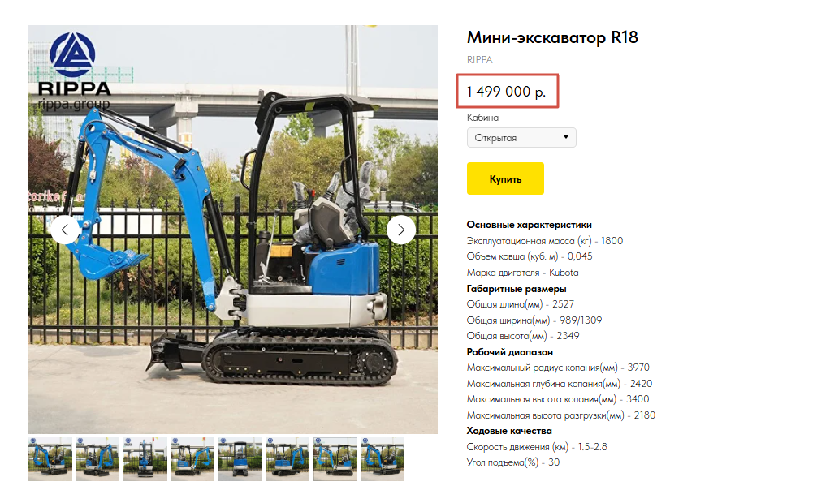Click the RIPPA logo on the main photo
The width and height of the screenshot is (817, 486).
tap(73, 71)
